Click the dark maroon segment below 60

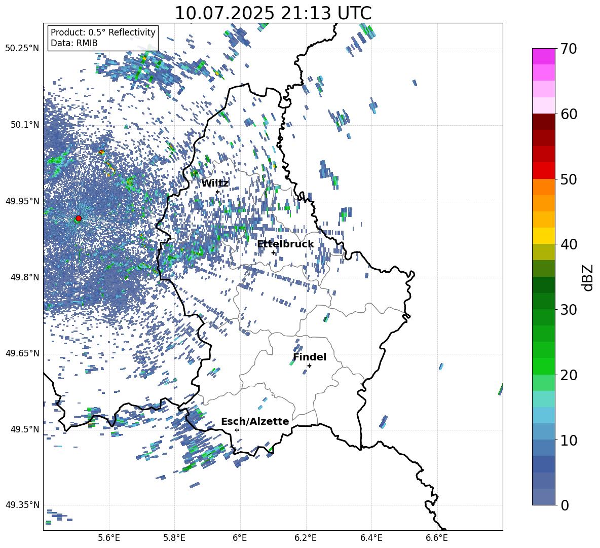pyautogui.click(x=544, y=122)
